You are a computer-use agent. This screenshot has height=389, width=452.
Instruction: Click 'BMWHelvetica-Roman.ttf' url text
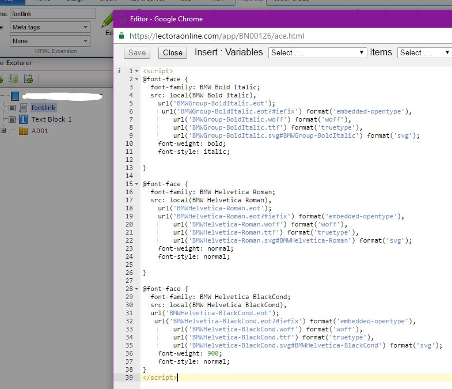click(234, 232)
